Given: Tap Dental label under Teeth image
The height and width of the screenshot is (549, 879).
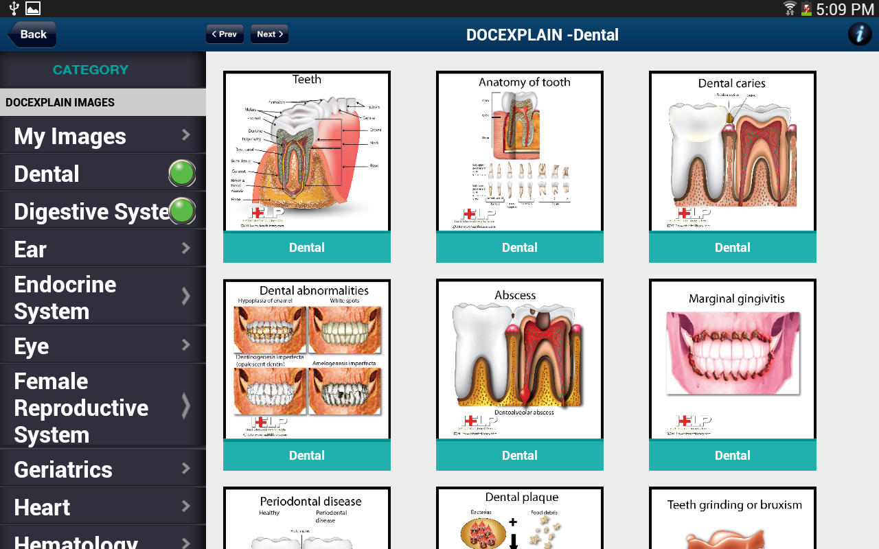Looking at the screenshot, I should [x=307, y=248].
